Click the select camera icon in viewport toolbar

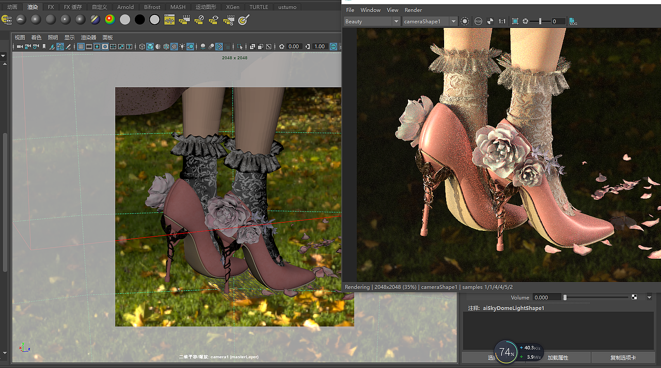[20, 46]
